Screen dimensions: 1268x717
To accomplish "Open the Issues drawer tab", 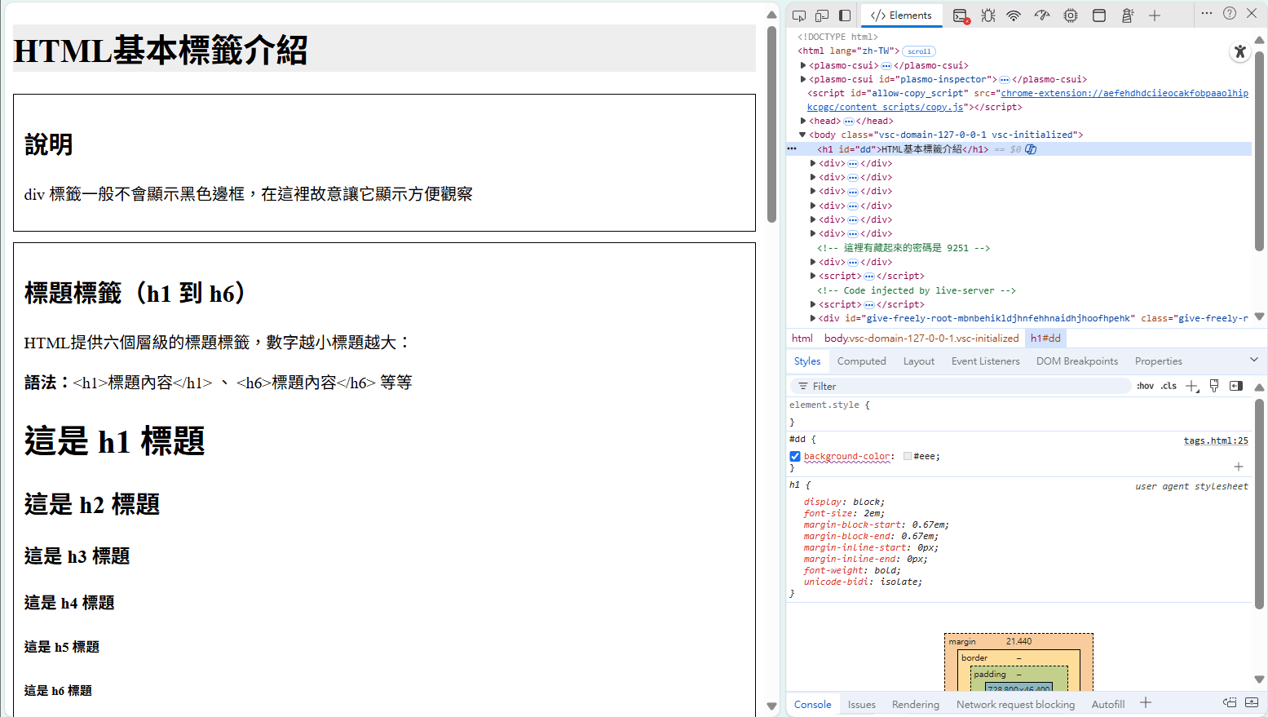I will [861, 705].
